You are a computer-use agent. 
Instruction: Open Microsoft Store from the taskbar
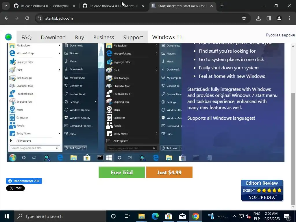coord(169,216)
